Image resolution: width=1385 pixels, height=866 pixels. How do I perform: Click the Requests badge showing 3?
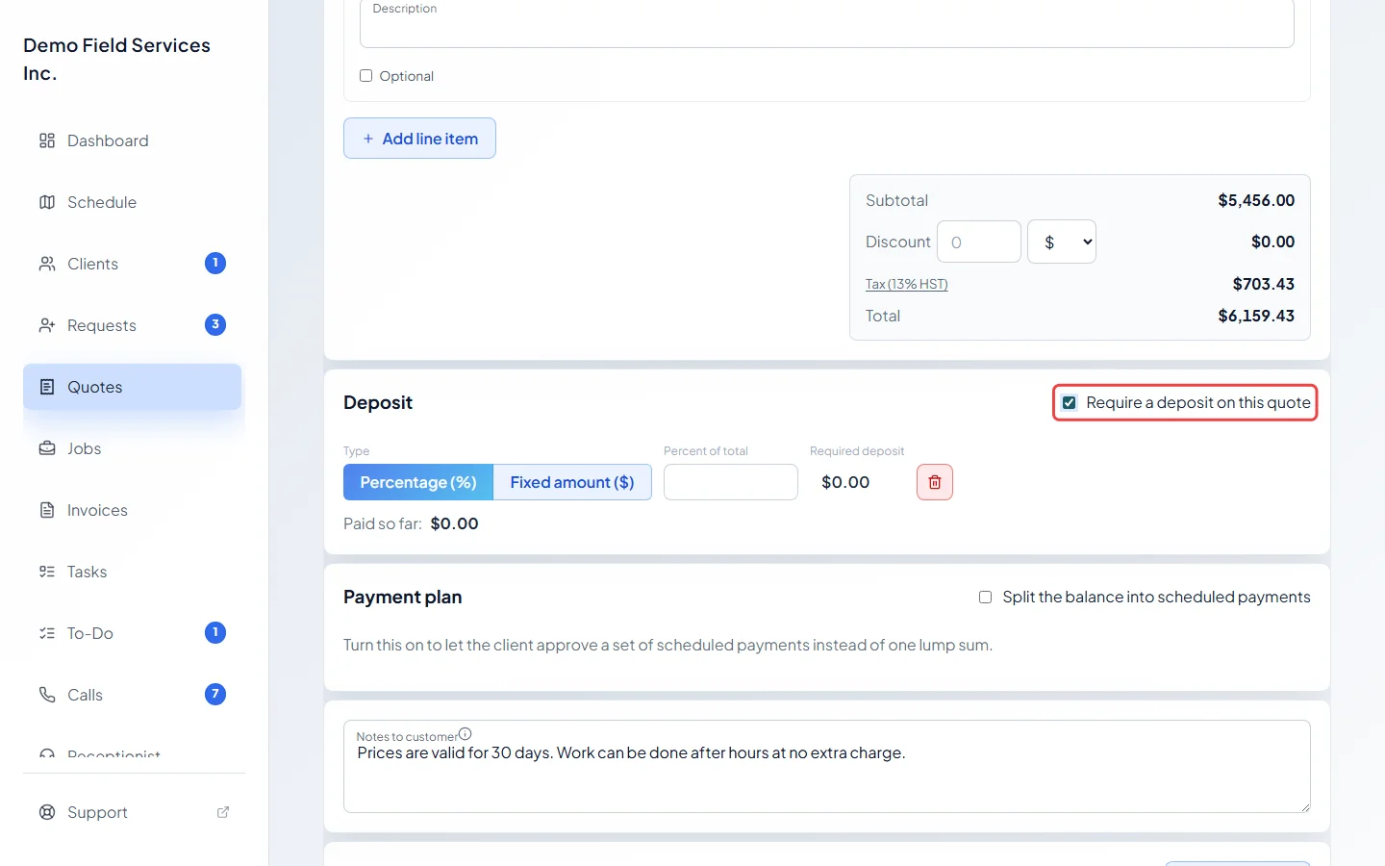point(215,324)
